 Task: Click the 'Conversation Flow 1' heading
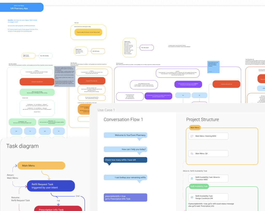click(x=123, y=120)
